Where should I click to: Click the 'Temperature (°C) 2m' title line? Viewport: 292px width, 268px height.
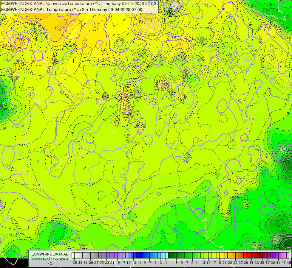point(72,10)
